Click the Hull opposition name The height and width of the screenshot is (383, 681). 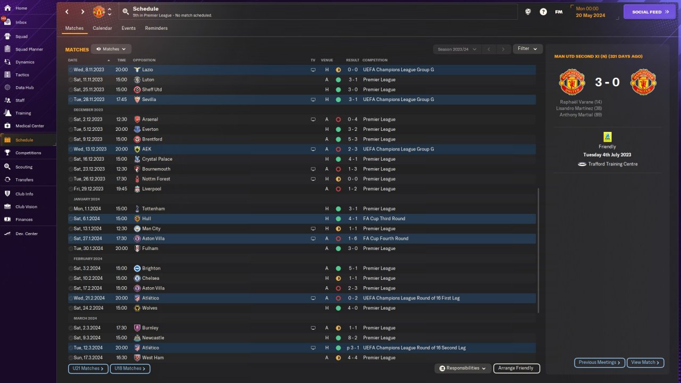pos(146,219)
